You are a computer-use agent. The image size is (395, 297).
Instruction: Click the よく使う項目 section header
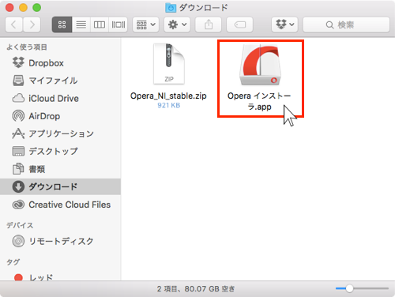[x=27, y=47]
